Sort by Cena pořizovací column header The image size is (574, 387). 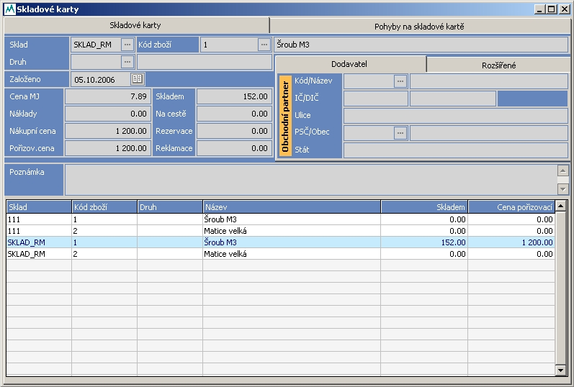coord(511,207)
